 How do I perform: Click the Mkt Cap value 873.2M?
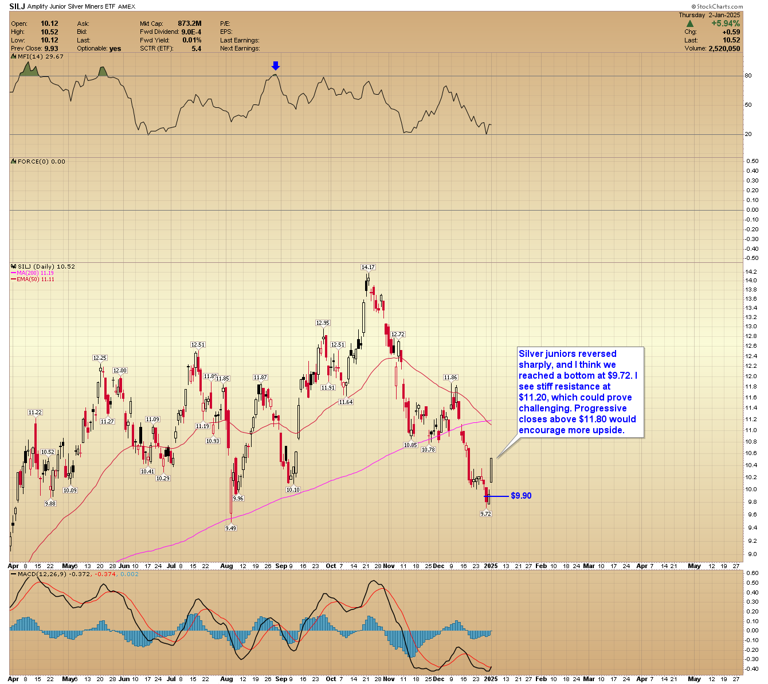[x=190, y=24]
